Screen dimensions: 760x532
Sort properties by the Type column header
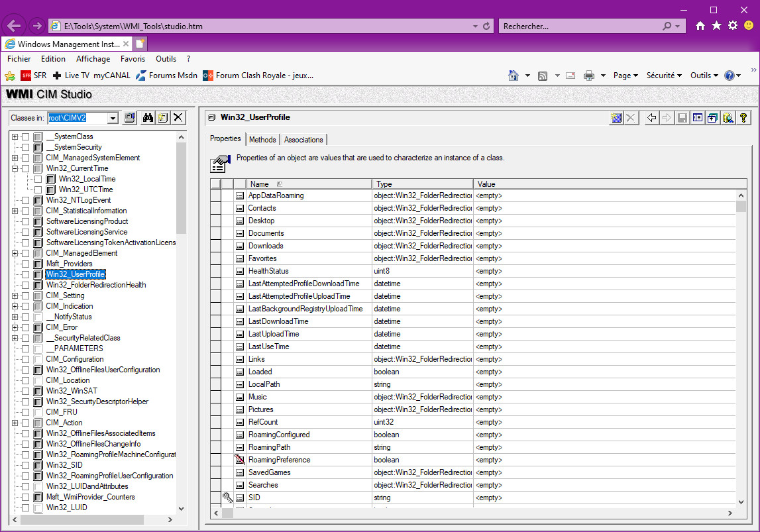click(422, 184)
